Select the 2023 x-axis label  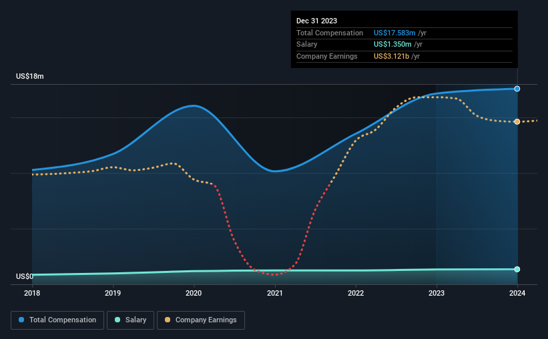point(437,293)
